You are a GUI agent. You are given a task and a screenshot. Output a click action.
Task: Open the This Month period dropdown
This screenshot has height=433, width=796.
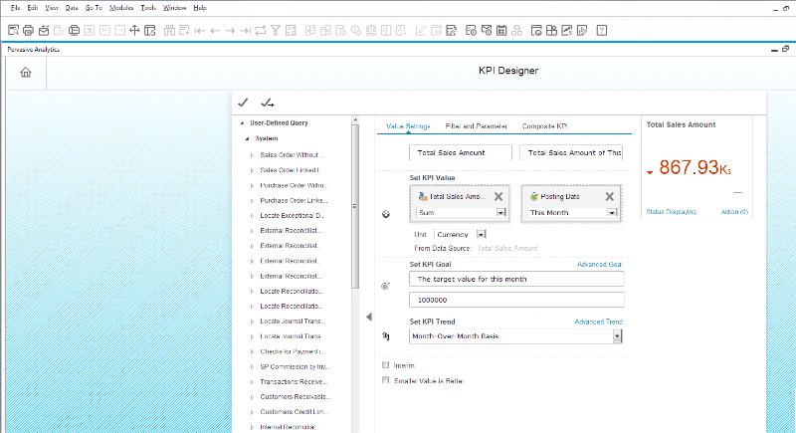[x=613, y=213]
